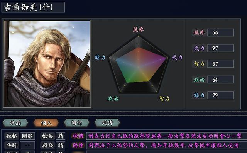Click the 陷陣 skill label
The image size is (247, 153).
[78, 145]
